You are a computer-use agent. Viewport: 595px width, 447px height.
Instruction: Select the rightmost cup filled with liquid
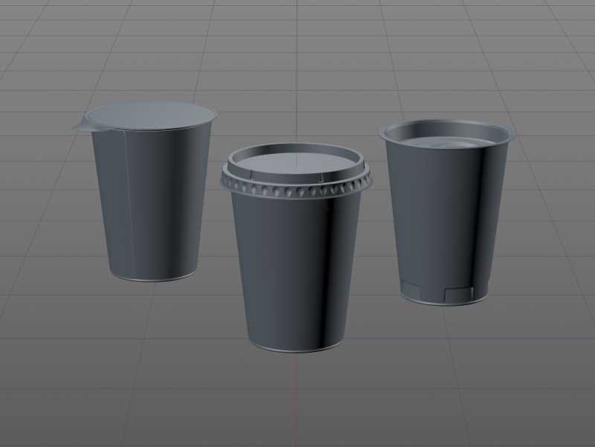point(446,216)
